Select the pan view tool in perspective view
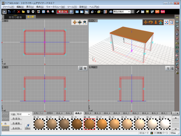The image size is (181, 136). (146, 22)
